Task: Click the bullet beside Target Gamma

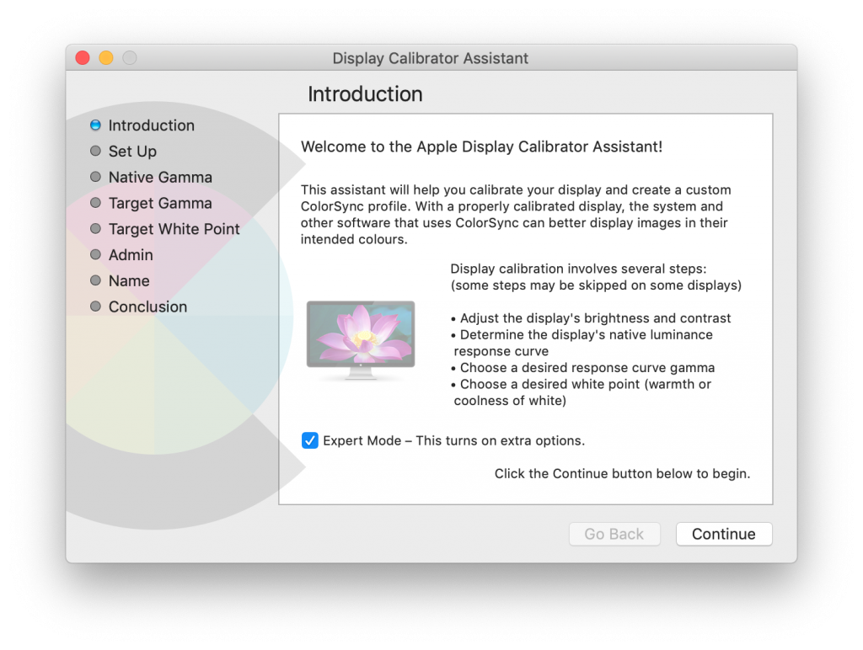Action: click(x=95, y=204)
